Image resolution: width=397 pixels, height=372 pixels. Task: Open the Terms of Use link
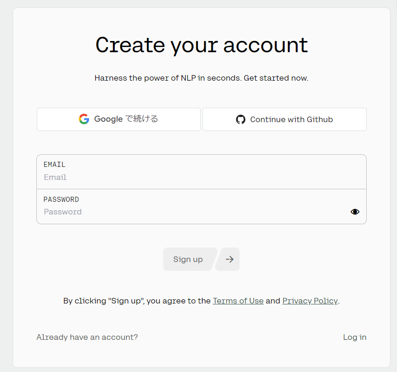[238, 301]
